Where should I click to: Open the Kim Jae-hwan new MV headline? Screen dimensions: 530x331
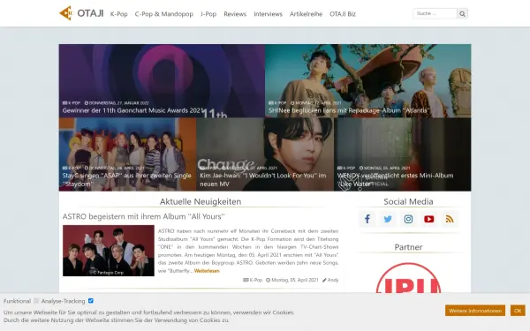263,180
